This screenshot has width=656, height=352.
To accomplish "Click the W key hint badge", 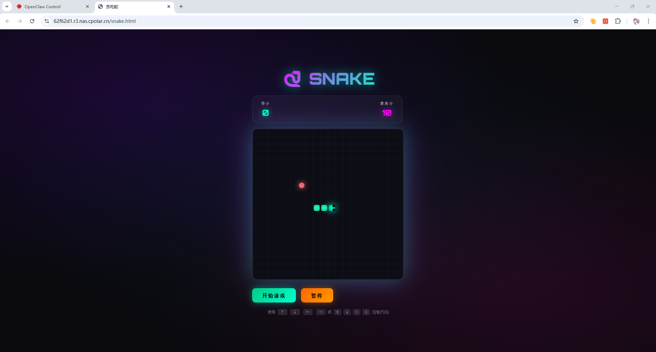I will pyautogui.click(x=338, y=312).
